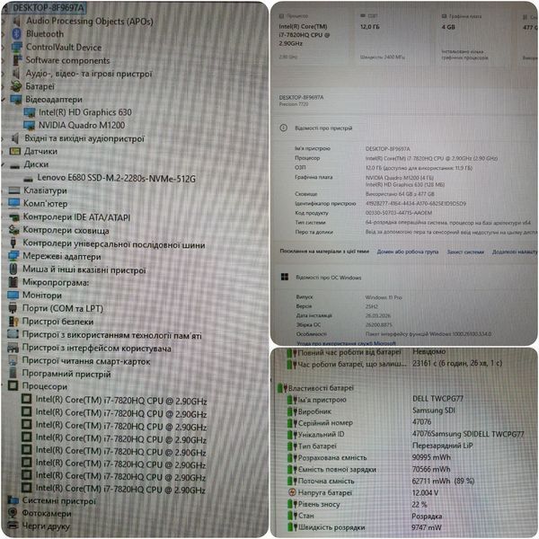This screenshot has height=539, width=539.
Task: Click the mouse icon beside Миша й інші вказівні пристрої
Action: pyautogui.click(x=13, y=269)
